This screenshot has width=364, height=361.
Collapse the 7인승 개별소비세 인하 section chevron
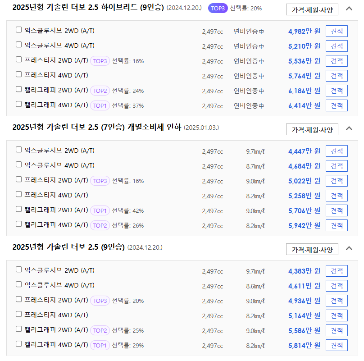coord(349,129)
